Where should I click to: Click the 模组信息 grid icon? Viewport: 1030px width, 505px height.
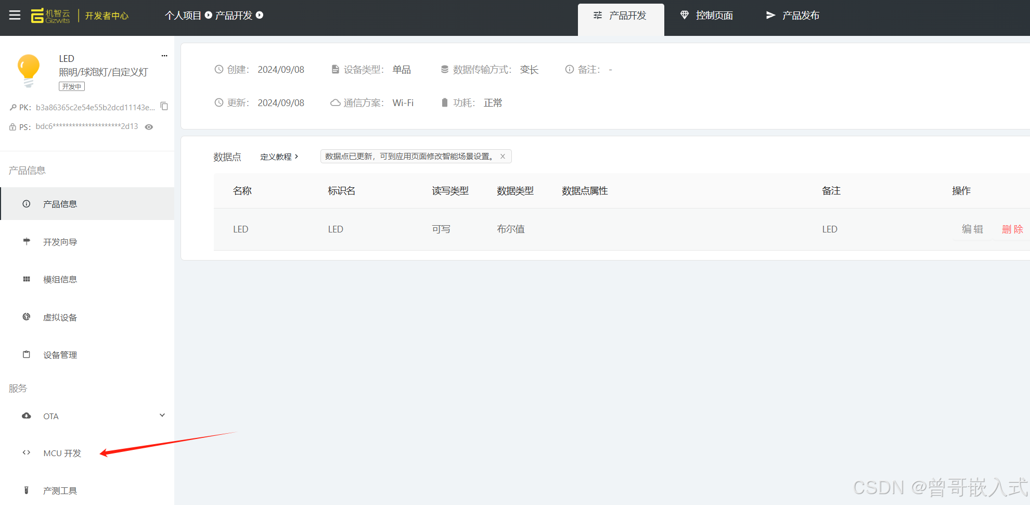click(x=27, y=279)
